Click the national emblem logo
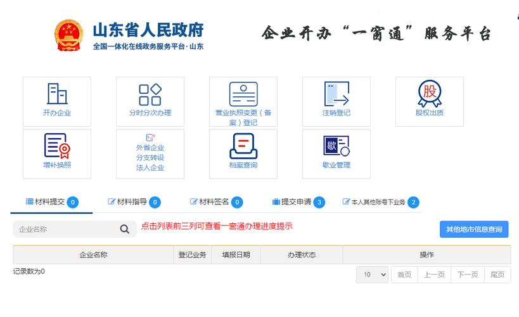The image size is (519, 317). pos(68,36)
